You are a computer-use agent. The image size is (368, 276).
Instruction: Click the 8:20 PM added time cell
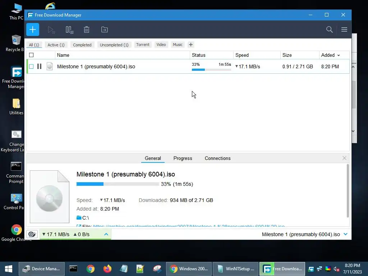click(330, 66)
